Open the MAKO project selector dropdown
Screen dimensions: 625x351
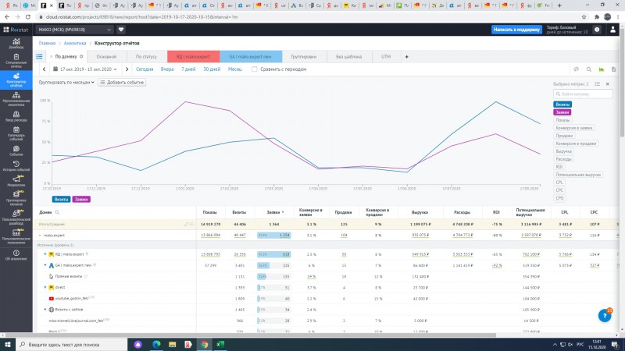(x=74, y=30)
